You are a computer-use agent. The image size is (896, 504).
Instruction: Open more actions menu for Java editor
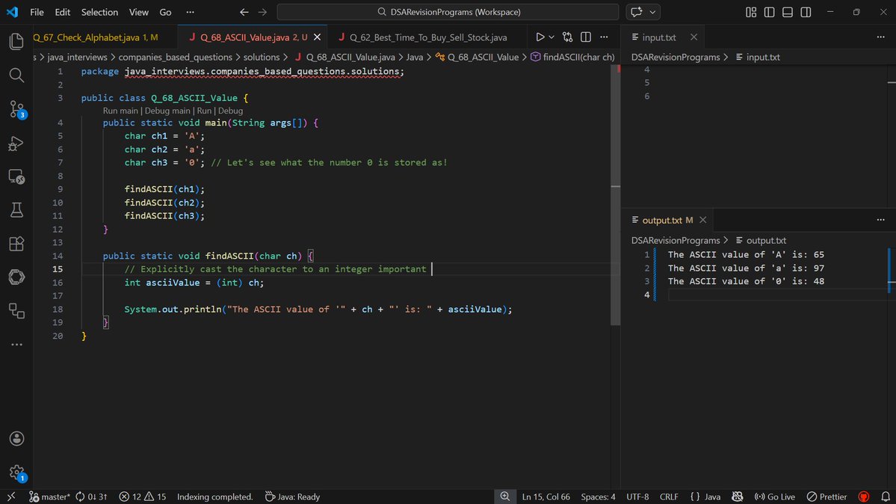click(604, 37)
